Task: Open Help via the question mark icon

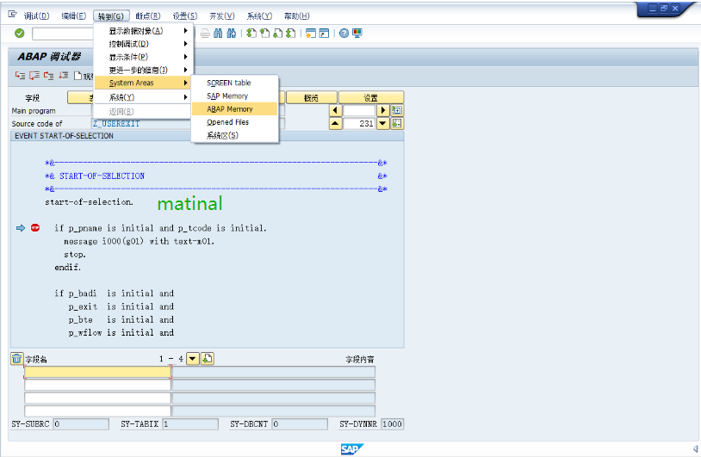Action: click(344, 33)
